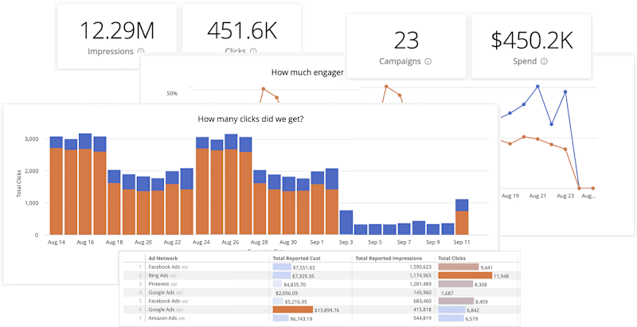The height and width of the screenshot is (327, 637).
Task: Click the orange clicks bar for 11,948
Action: tap(465, 275)
